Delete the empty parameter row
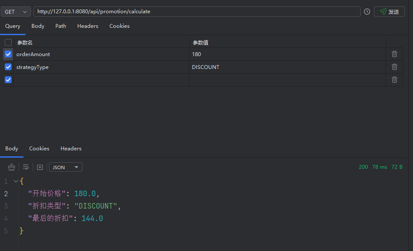Image resolution: width=413 pixels, height=251 pixels. coord(394,80)
